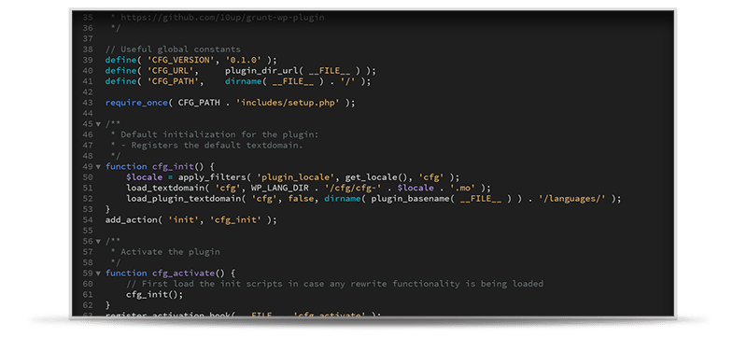Click the 'init' string on line 54
The height and width of the screenshot is (337, 747).
(183, 220)
